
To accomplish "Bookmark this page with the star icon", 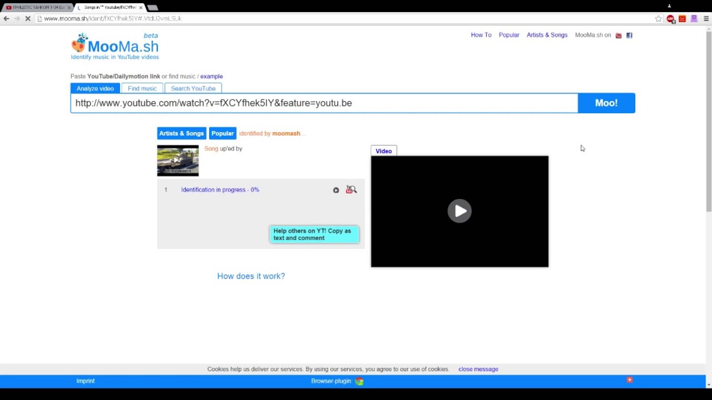I will [x=659, y=18].
